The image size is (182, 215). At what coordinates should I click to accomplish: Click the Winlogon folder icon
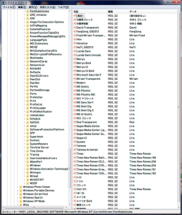pos(28,172)
